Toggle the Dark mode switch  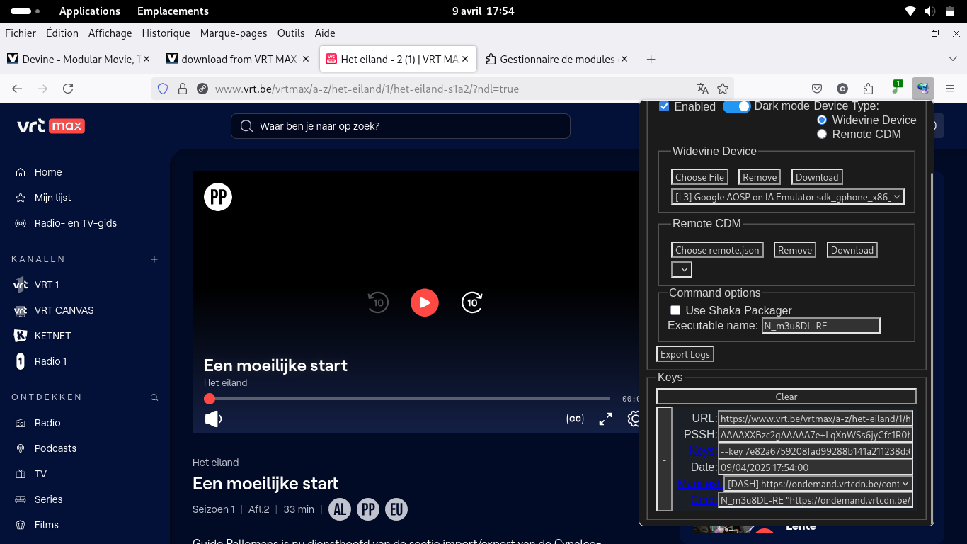coord(737,106)
